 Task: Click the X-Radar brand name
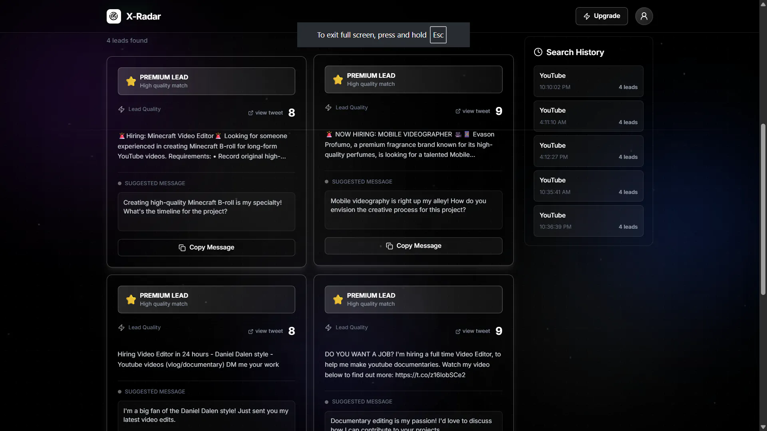tap(143, 16)
